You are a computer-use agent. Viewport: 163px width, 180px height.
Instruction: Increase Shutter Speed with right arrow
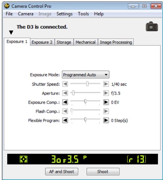106,84
